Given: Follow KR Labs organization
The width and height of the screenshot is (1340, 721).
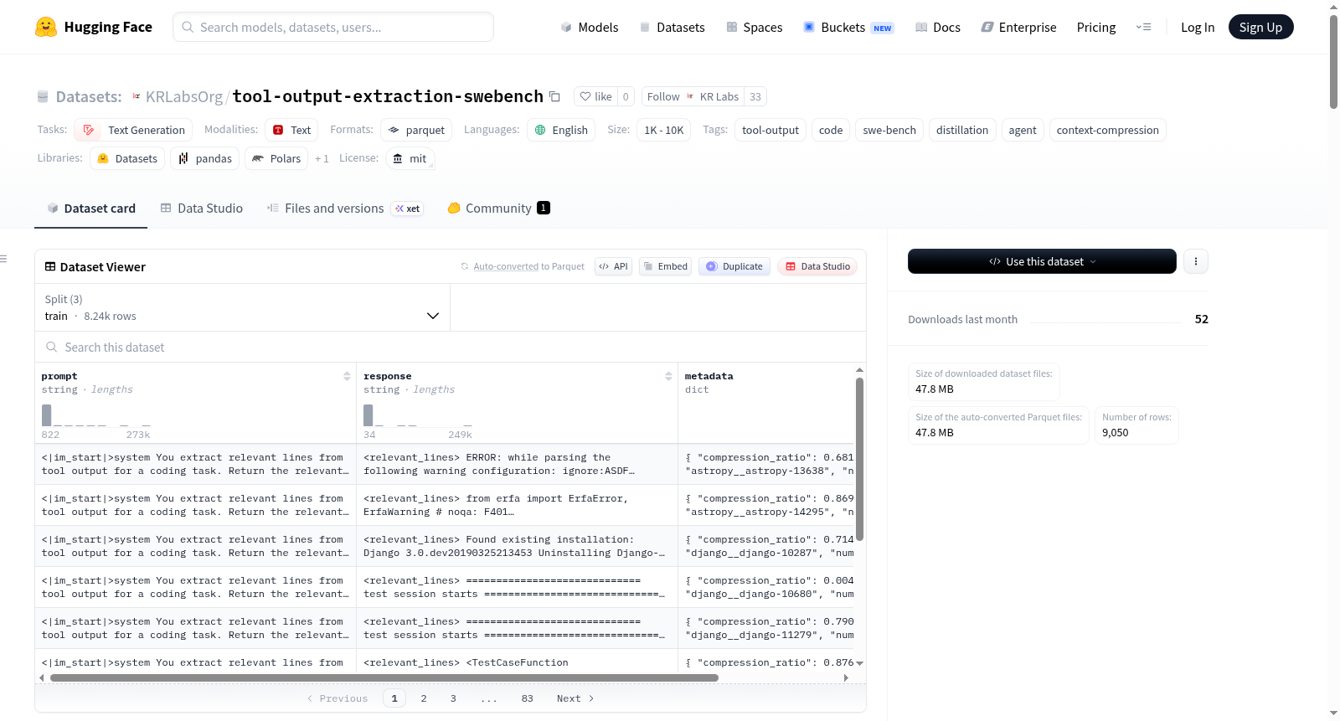Looking at the screenshot, I should (693, 96).
